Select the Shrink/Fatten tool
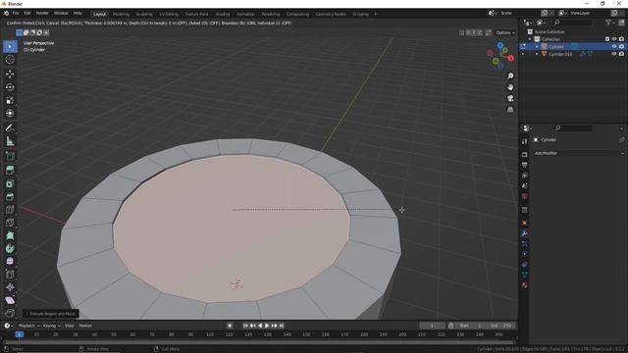This screenshot has height=353, width=628. pyautogui.click(x=10, y=287)
